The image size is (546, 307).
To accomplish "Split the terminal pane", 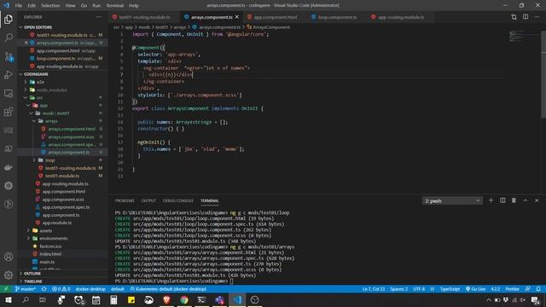I will [502, 200].
